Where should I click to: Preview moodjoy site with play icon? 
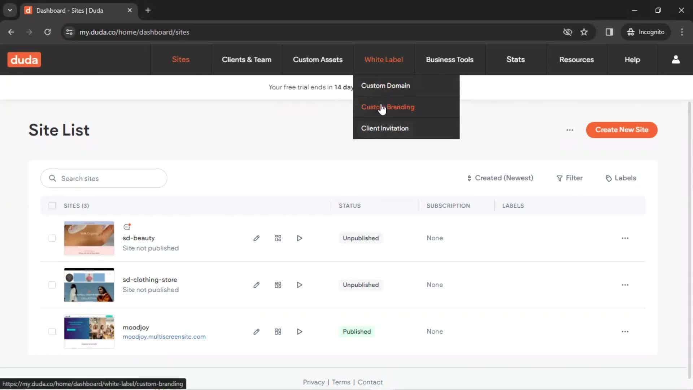point(300,331)
